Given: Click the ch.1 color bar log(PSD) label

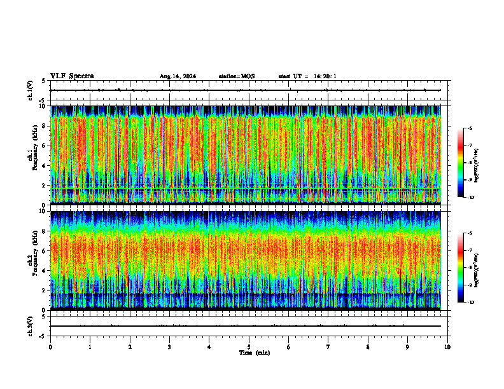Looking at the screenshot, I should pyautogui.click(x=476, y=166).
